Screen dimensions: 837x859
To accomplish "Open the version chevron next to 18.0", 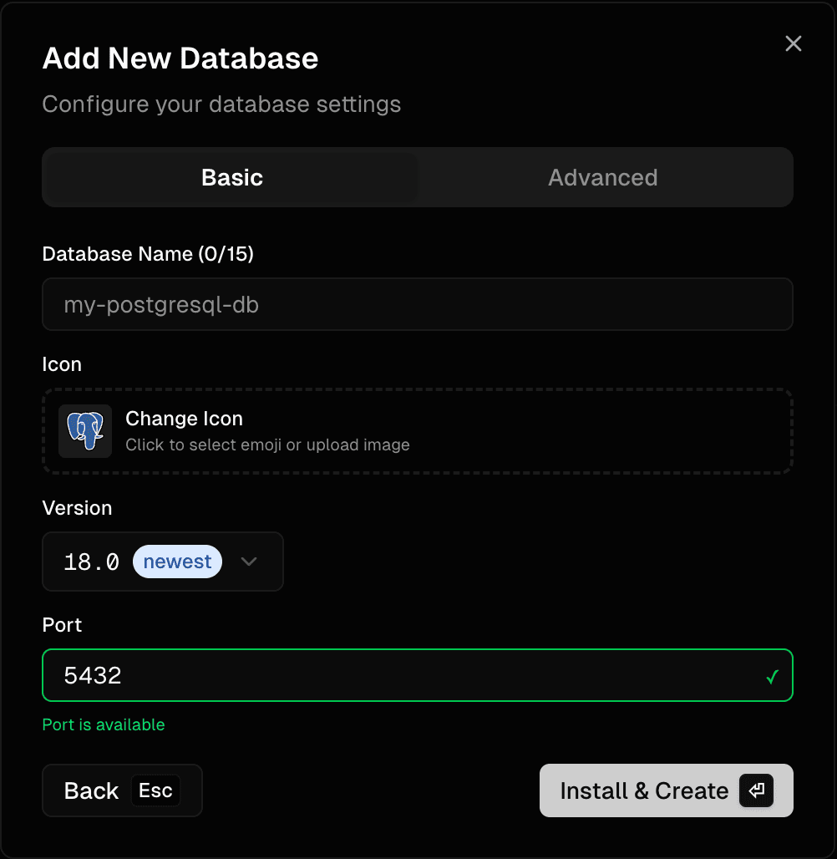I will click(249, 562).
